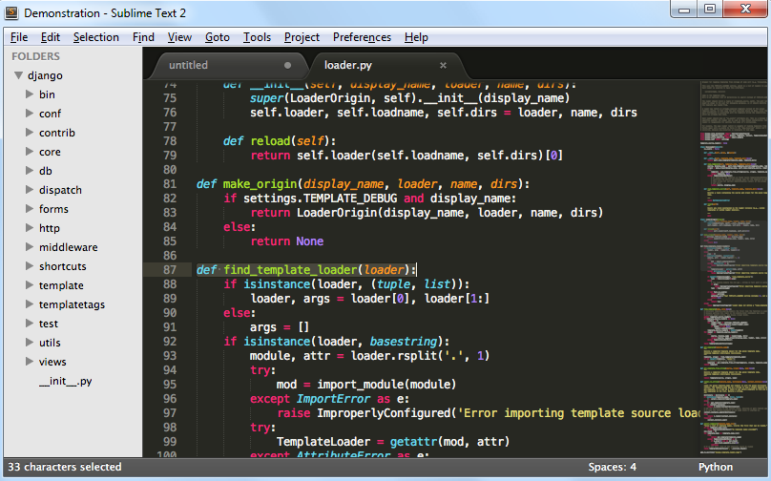Expand the http folder arrow
This screenshot has width=771, height=481.
point(30,228)
